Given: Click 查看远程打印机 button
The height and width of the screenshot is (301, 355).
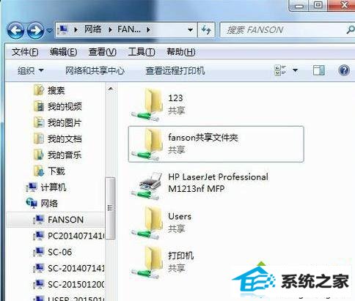Looking at the screenshot, I should 175,71.
